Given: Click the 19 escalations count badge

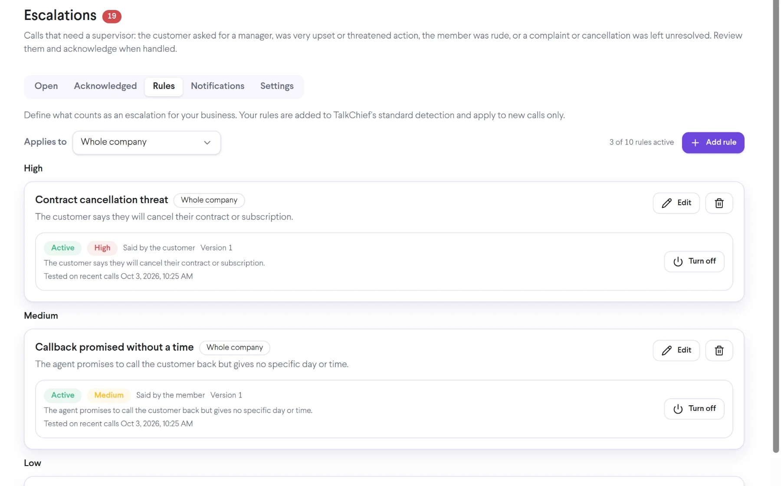Looking at the screenshot, I should pyautogui.click(x=112, y=16).
